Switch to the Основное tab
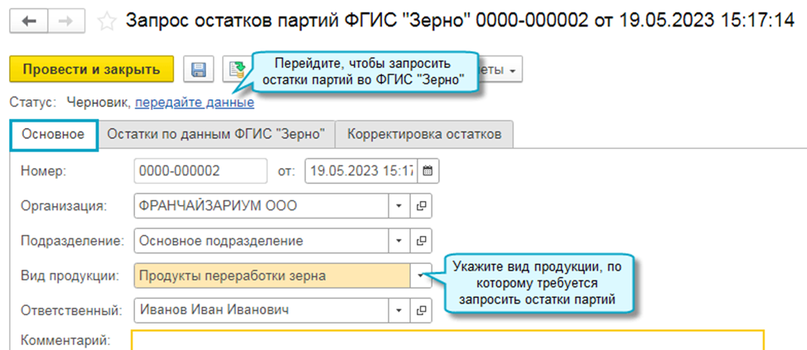 tap(54, 134)
